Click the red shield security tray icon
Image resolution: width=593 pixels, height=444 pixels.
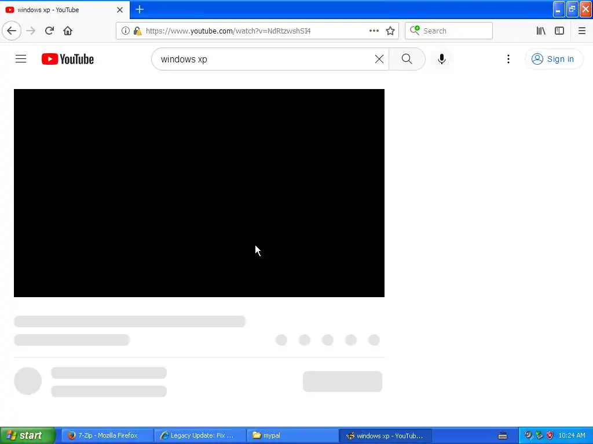click(550, 435)
